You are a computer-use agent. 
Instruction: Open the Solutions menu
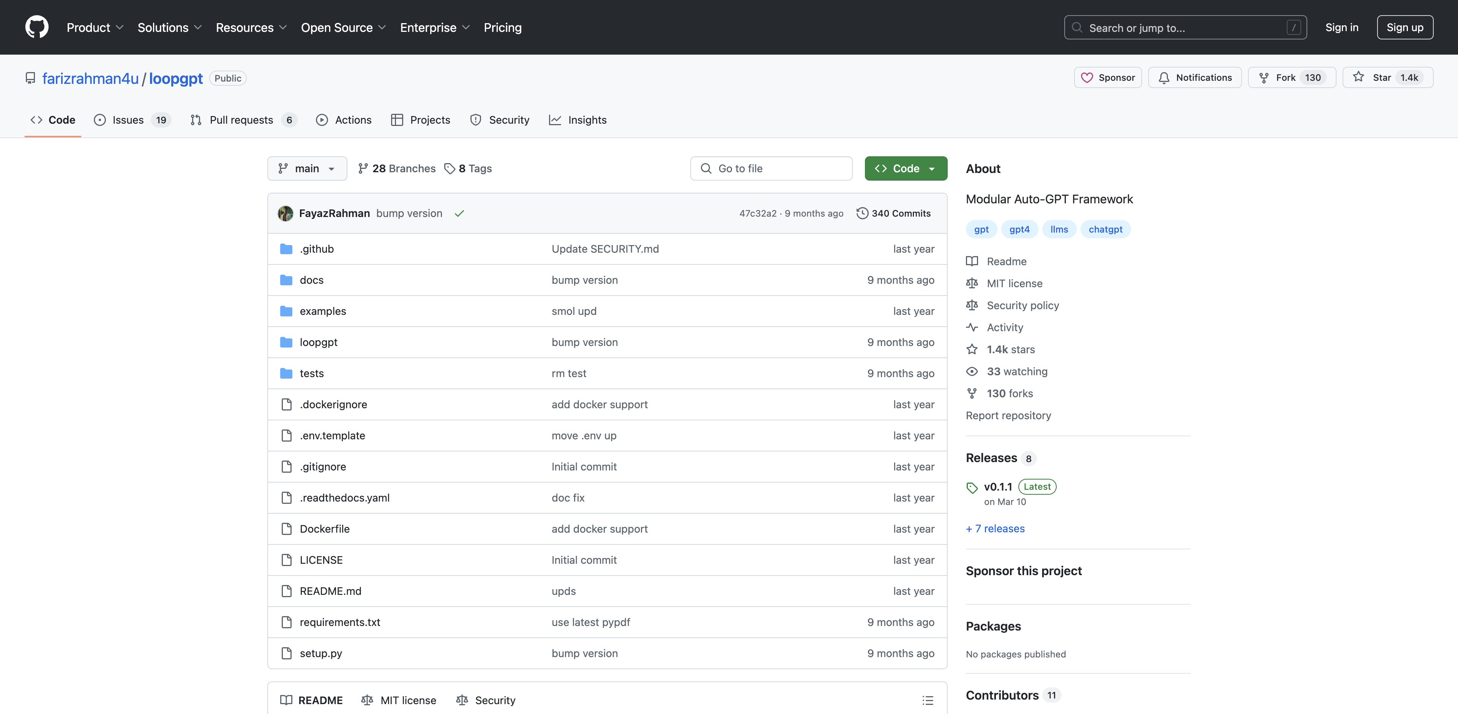click(x=169, y=27)
